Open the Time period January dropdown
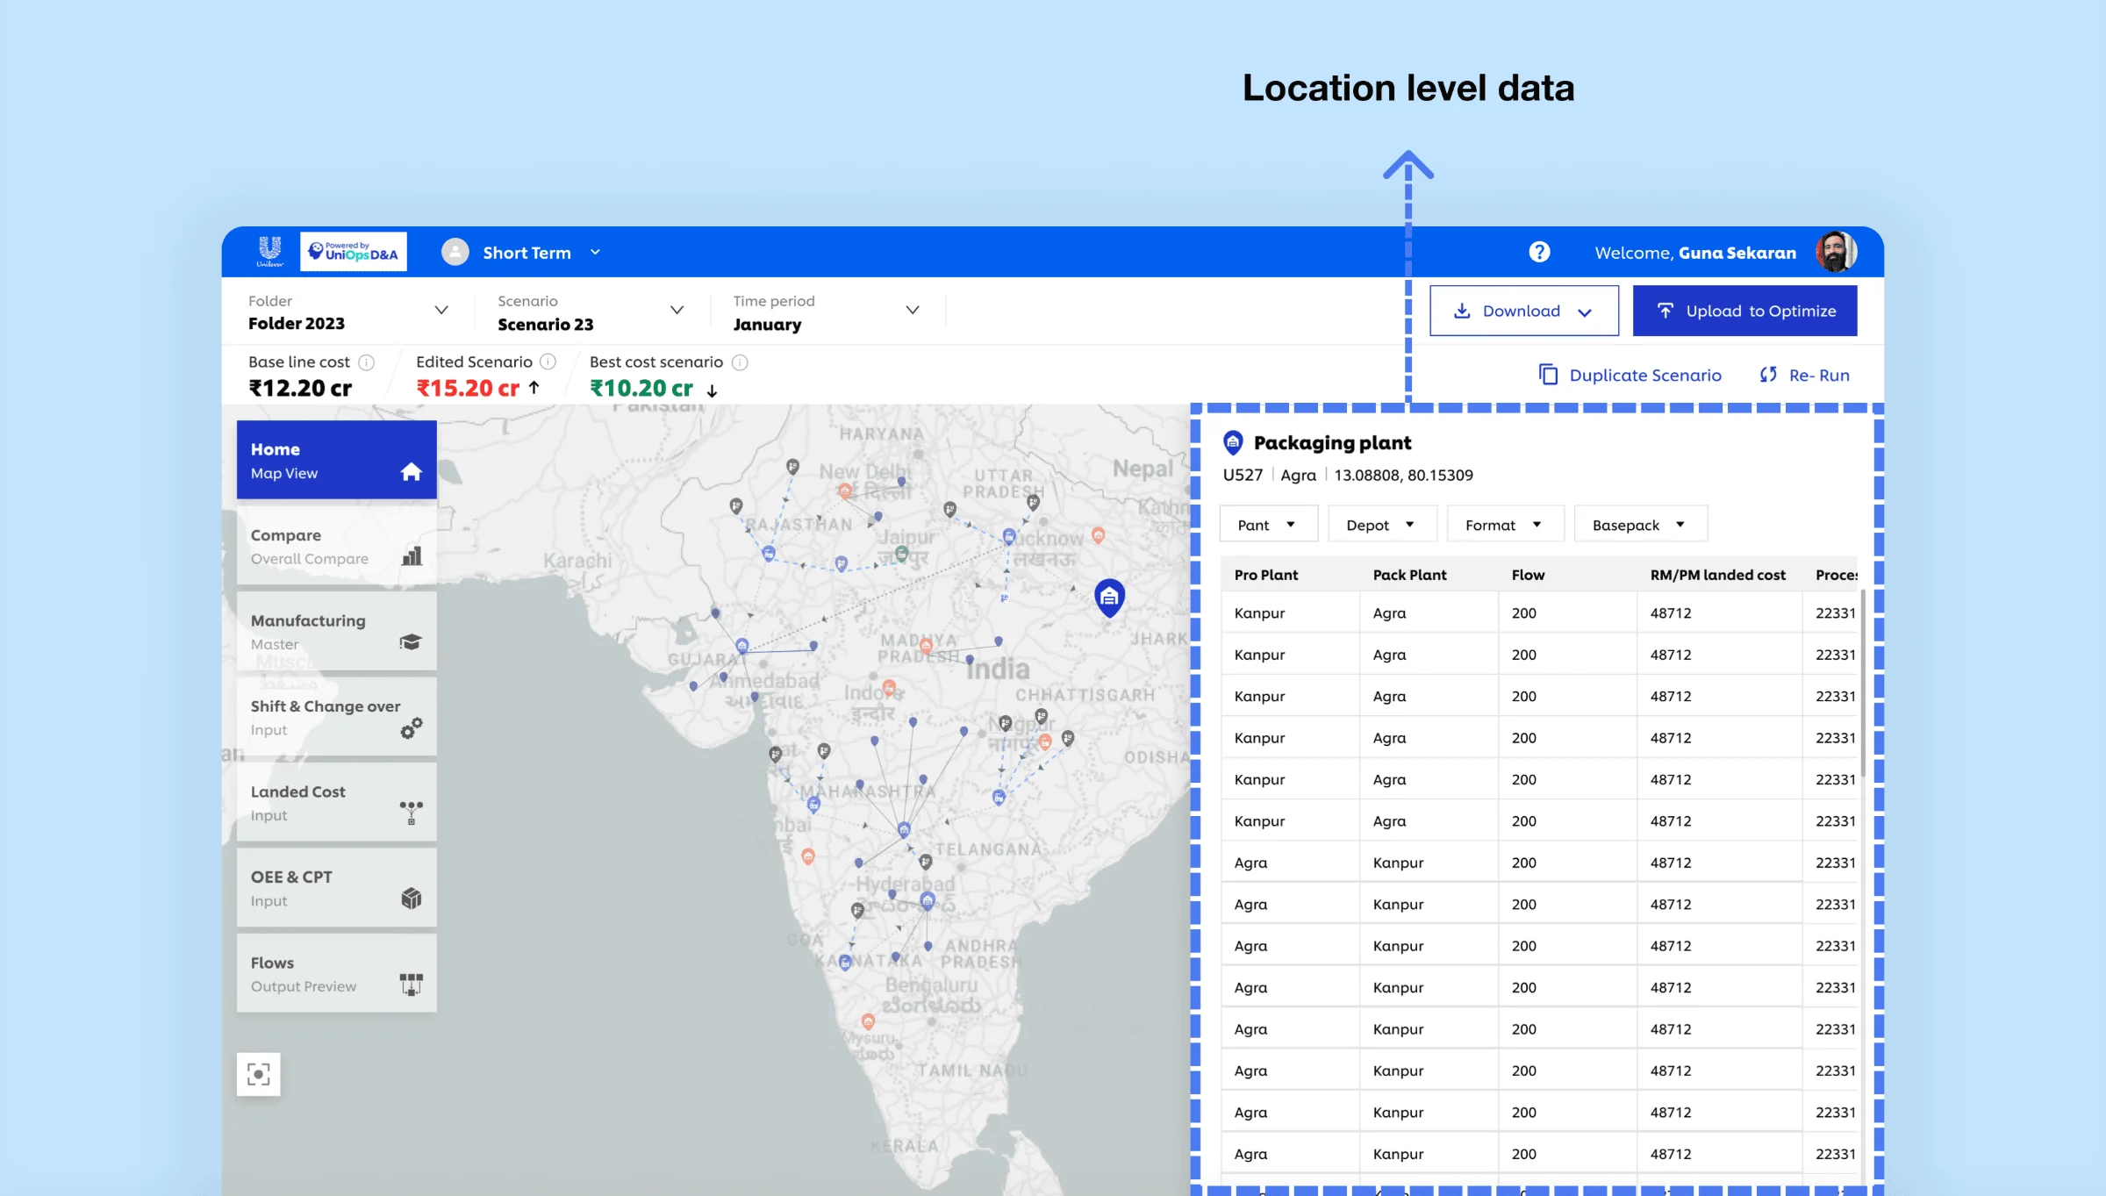The image size is (2106, 1196). click(x=913, y=310)
